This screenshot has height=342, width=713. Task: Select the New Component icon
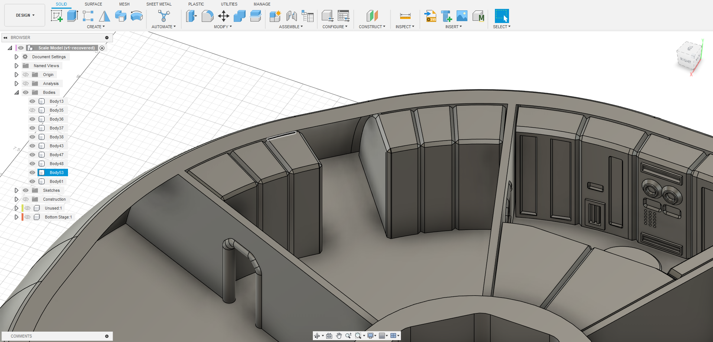[275, 16]
